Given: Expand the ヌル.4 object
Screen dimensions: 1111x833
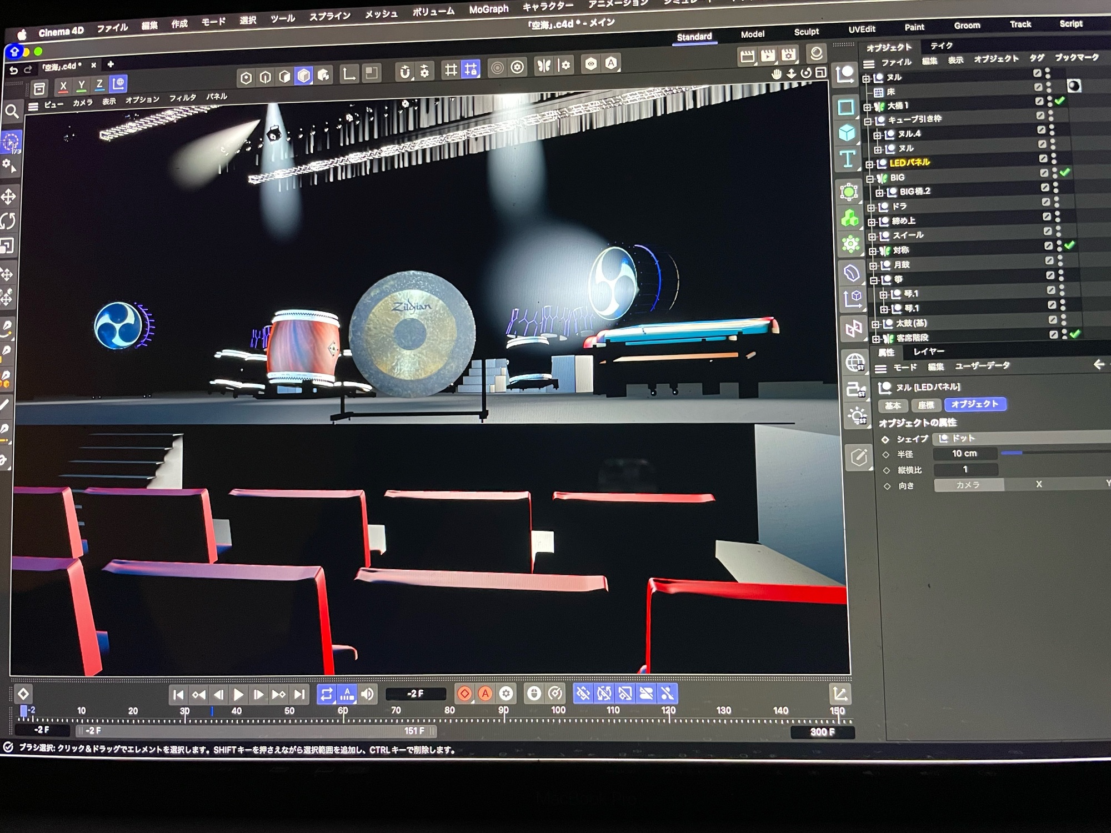Looking at the screenshot, I should (878, 136).
